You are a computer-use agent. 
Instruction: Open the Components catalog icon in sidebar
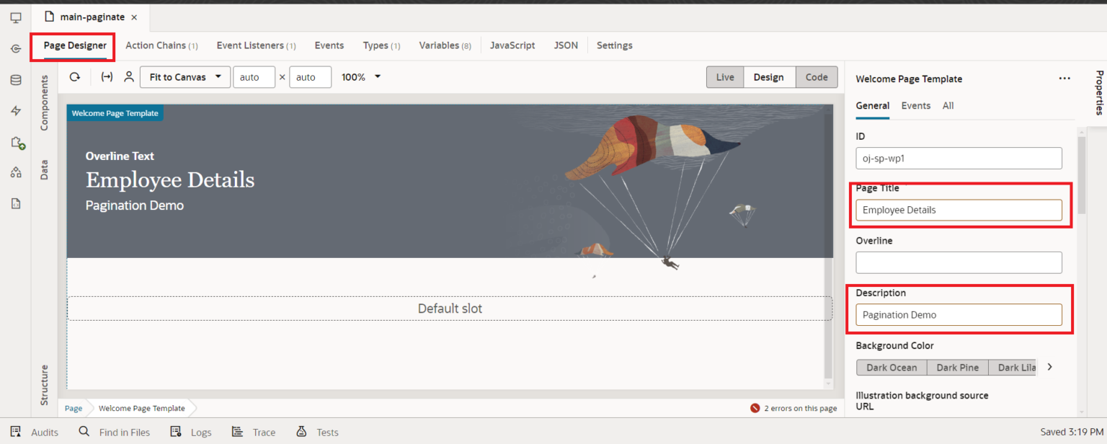pyautogui.click(x=15, y=143)
